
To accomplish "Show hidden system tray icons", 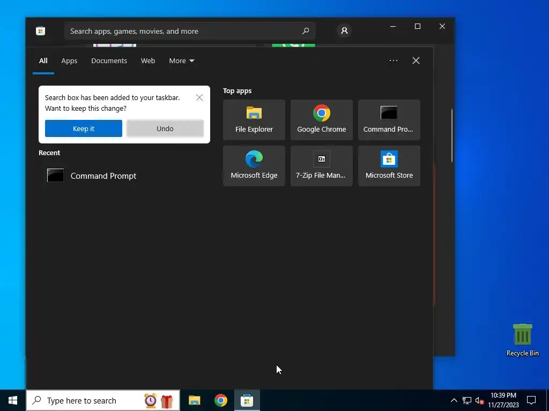I will pos(454,400).
